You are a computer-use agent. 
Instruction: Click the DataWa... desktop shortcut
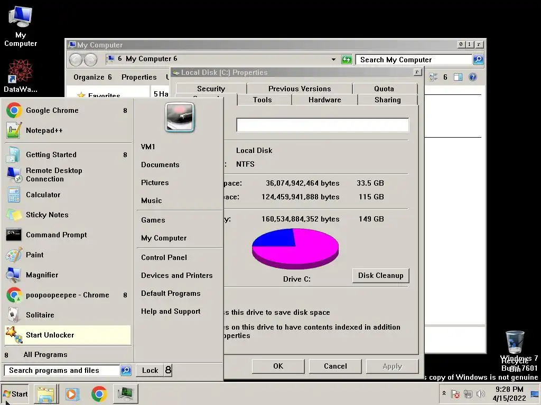[21, 76]
